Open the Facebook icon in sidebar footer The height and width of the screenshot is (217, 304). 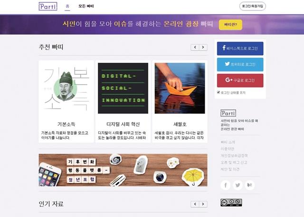[x=226, y=185]
